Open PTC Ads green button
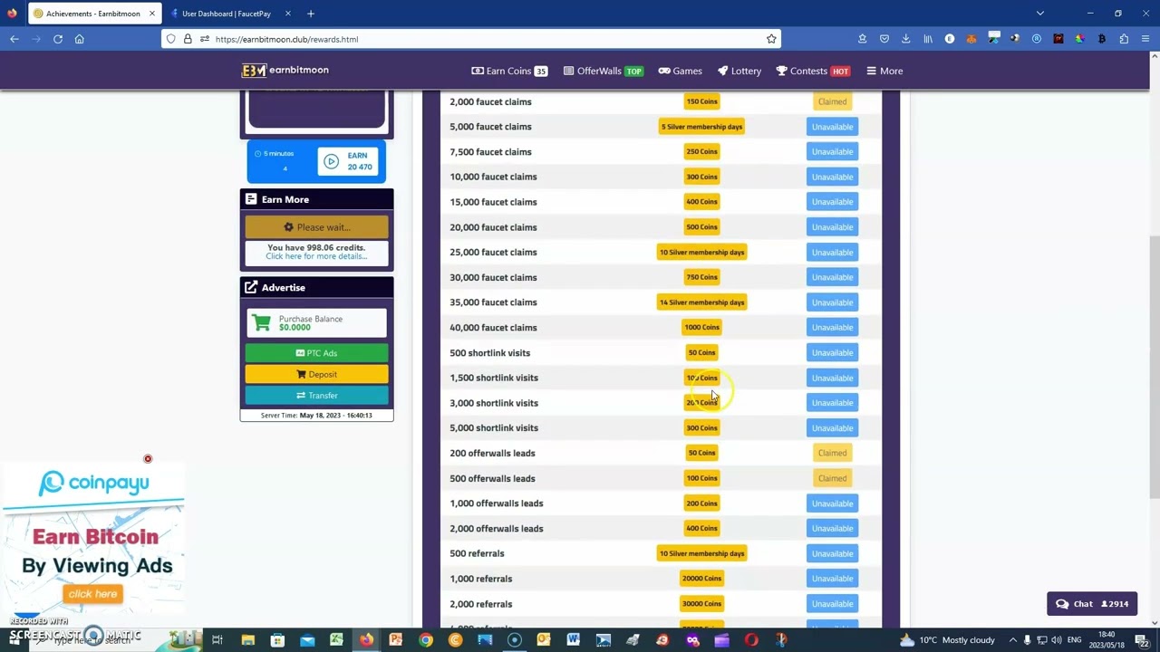Image resolution: width=1160 pixels, height=652 pixels. (x=316, y=353)
